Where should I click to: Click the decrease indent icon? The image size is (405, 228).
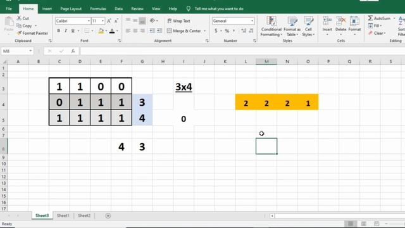click(152, 31)
